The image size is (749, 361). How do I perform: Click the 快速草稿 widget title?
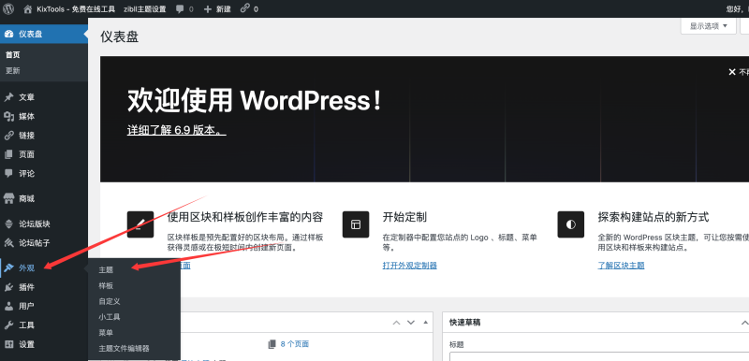coord(464,323)
